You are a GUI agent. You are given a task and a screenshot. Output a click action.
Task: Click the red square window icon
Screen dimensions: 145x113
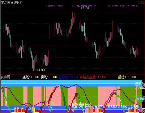coord(143,2)
